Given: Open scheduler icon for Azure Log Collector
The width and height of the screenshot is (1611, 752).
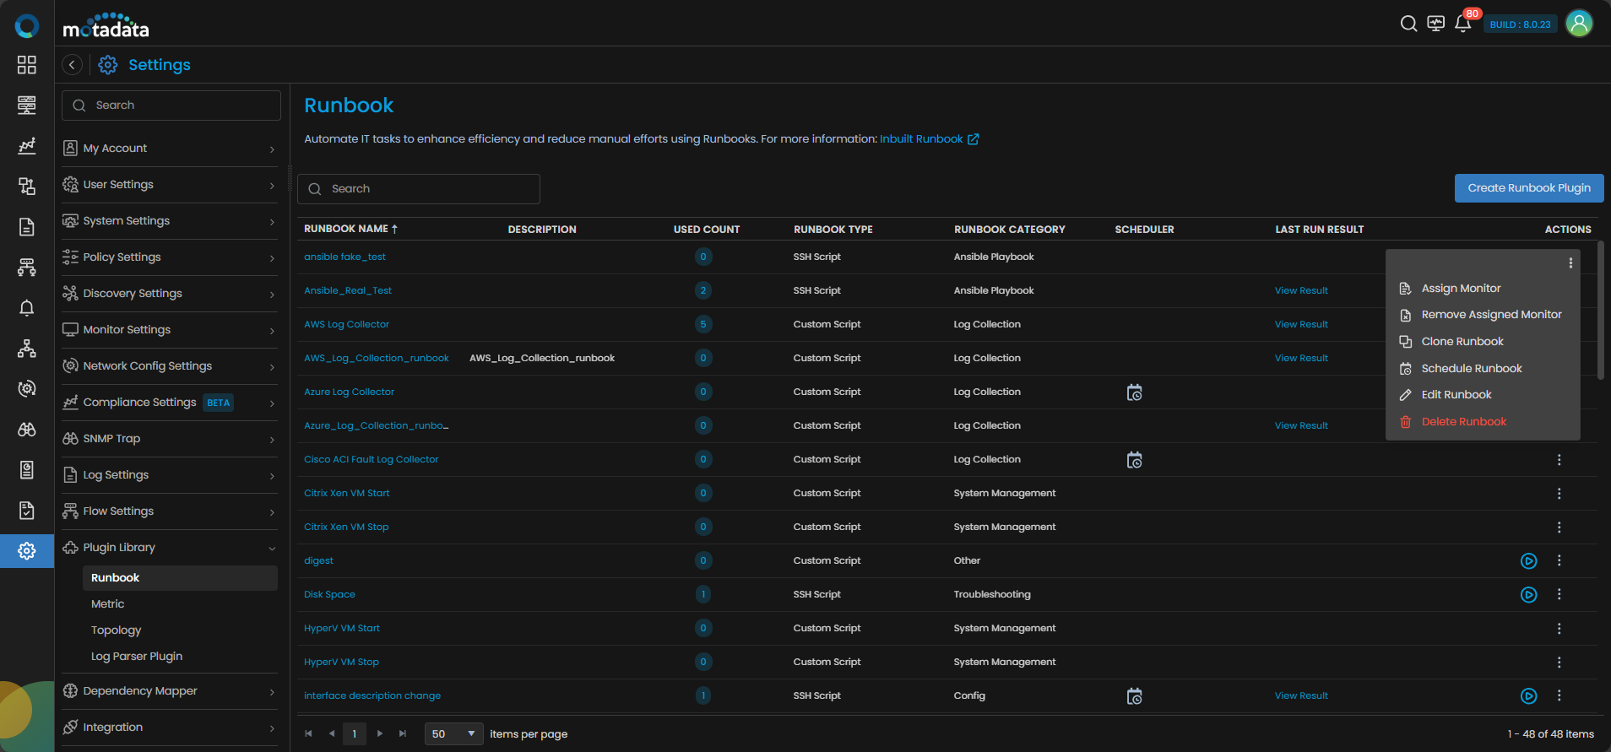Looking at the screenshot, I should click(1134, 392).
